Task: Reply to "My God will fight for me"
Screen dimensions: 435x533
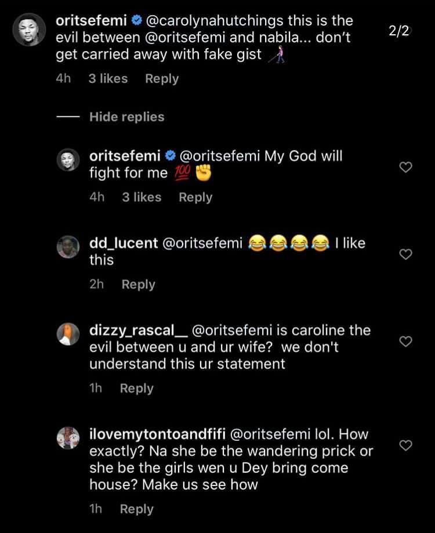Action: click(x=195, y=197)
